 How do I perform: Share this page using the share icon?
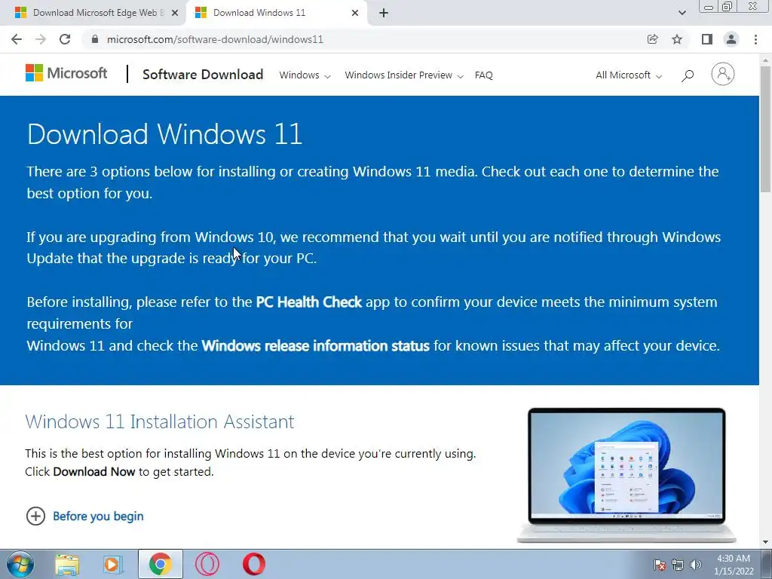[x=652, y=39]
